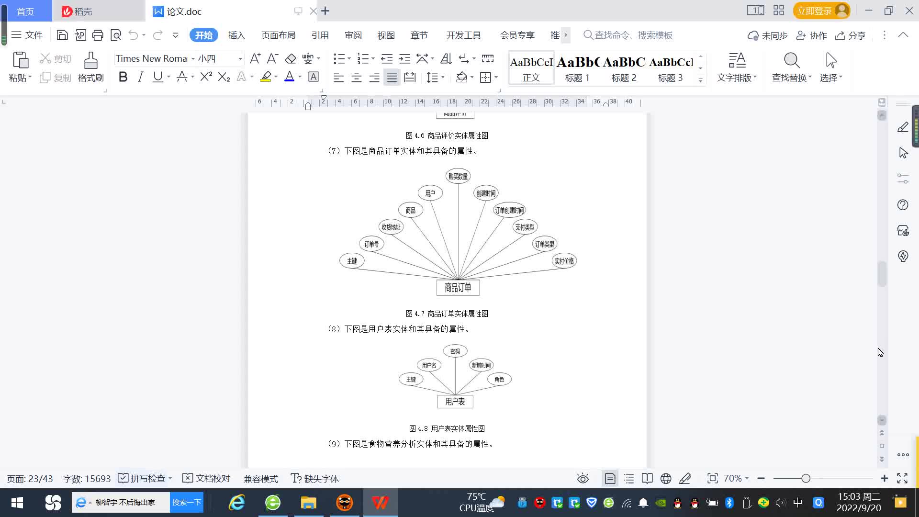Select the 标题 1 heading style
Image resolution: width=919 pixels, height=517 pixels.
(x=577, y=69)
